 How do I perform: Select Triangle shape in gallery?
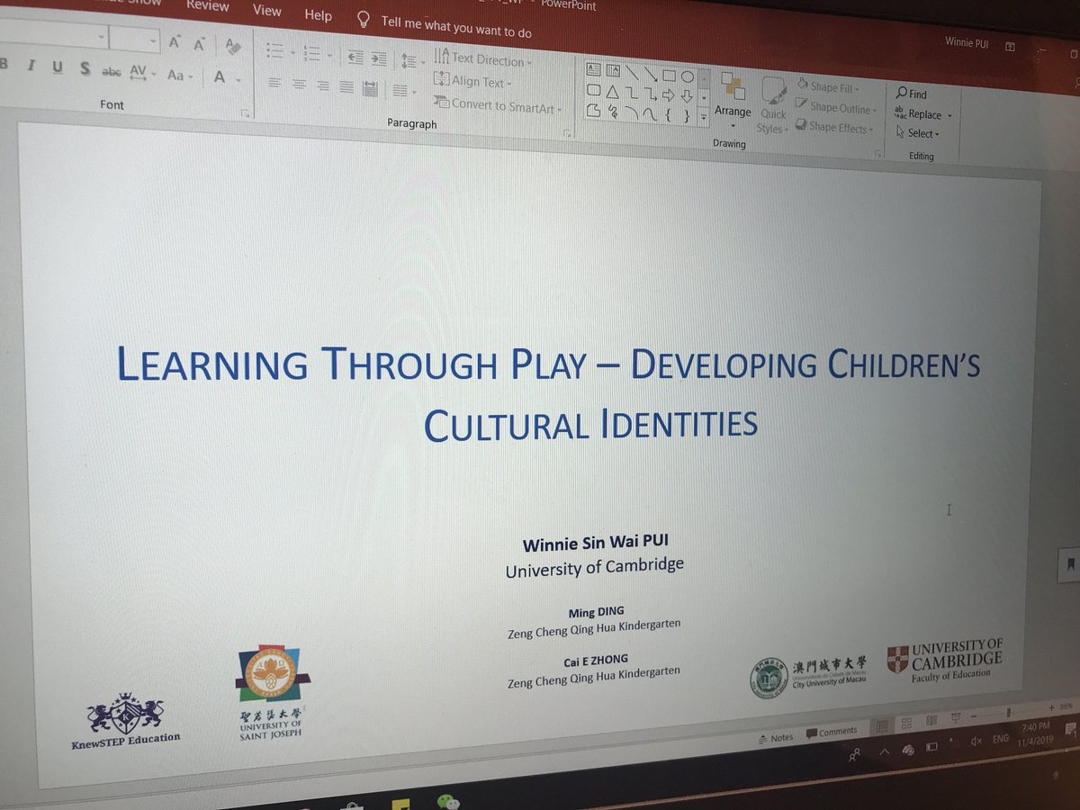click(612, 92)
